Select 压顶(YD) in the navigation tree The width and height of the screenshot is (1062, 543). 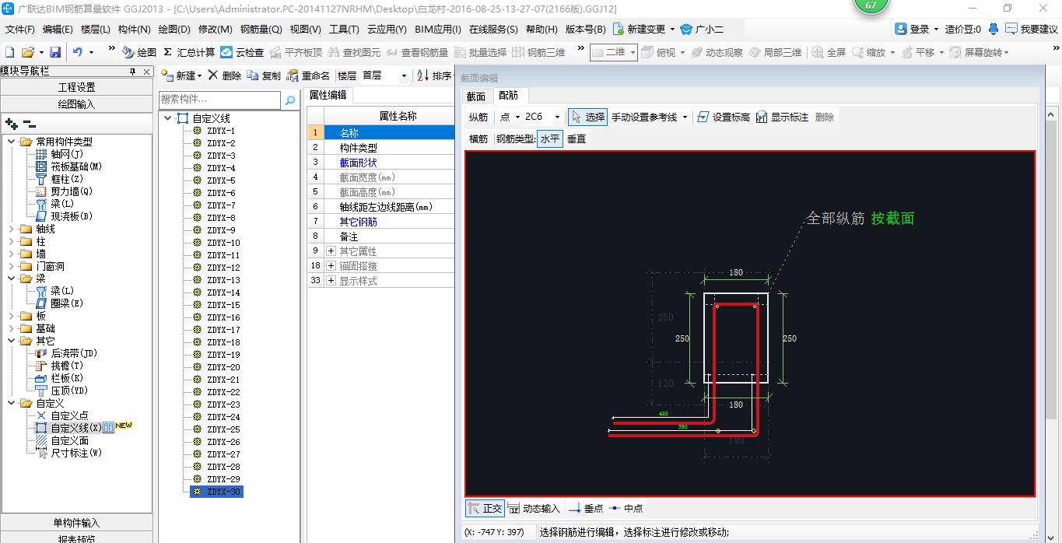62,391
